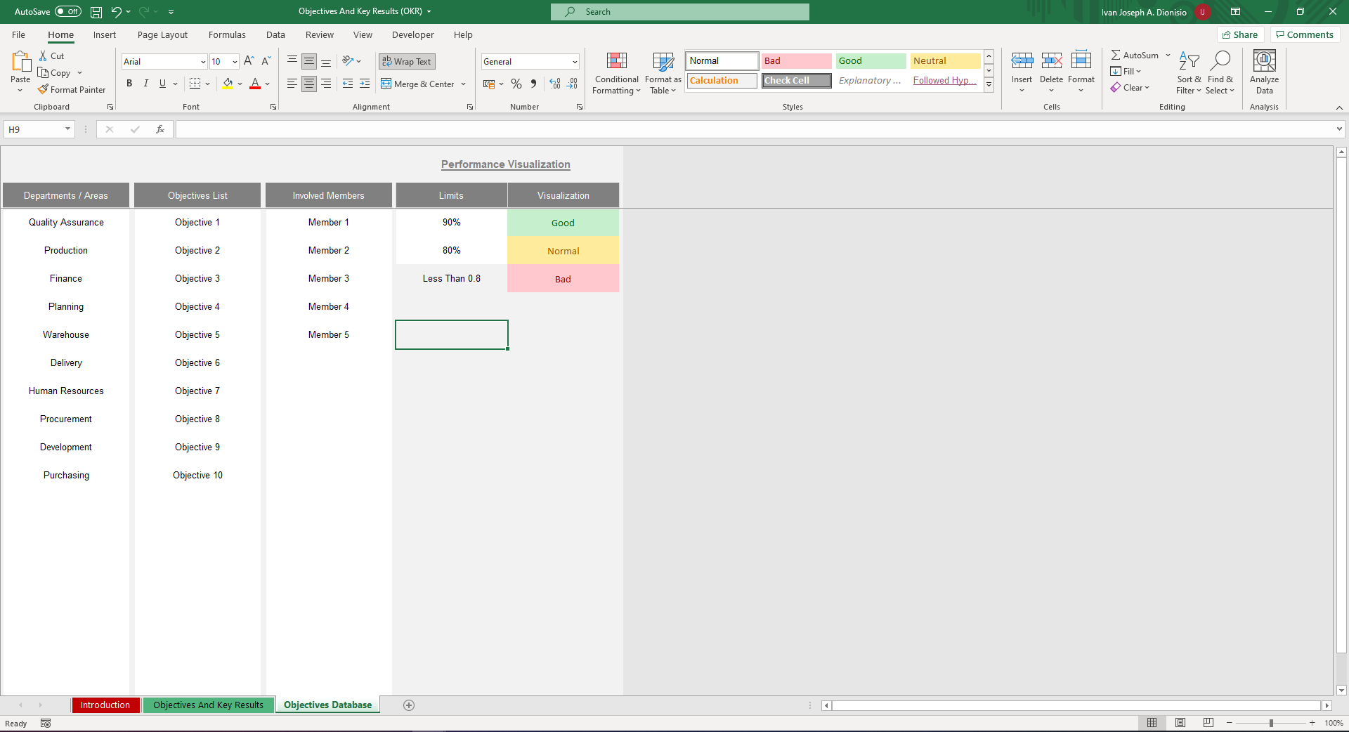Toggle Italic formatting
The height and width of the screenshot is (732, 1349).
pyautogui.click(x=146, y=84)
